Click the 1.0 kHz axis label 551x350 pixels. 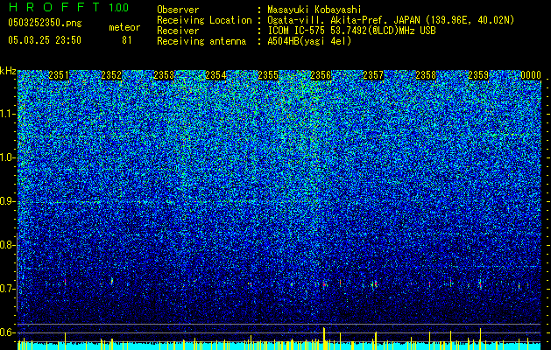7,157
